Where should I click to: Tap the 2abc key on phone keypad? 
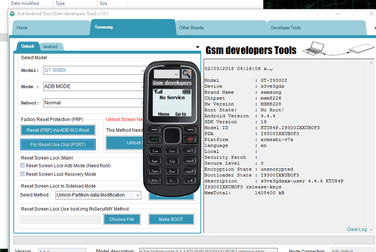[x=172, y=151]
